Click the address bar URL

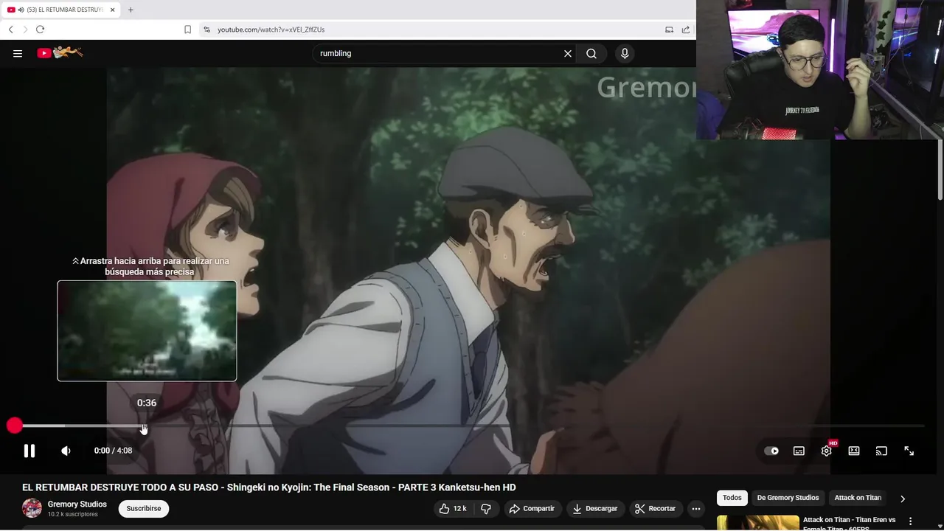[x=271, y=29]
